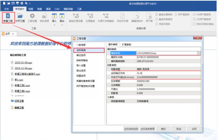Click the print icon in quick access bar
The width and height of the screenshot is (218, 140).
pos(17,3)
